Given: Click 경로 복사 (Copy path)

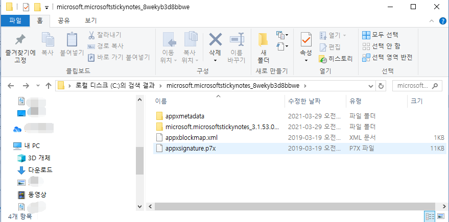Looking at the screenshot, I should coord(105,46).
